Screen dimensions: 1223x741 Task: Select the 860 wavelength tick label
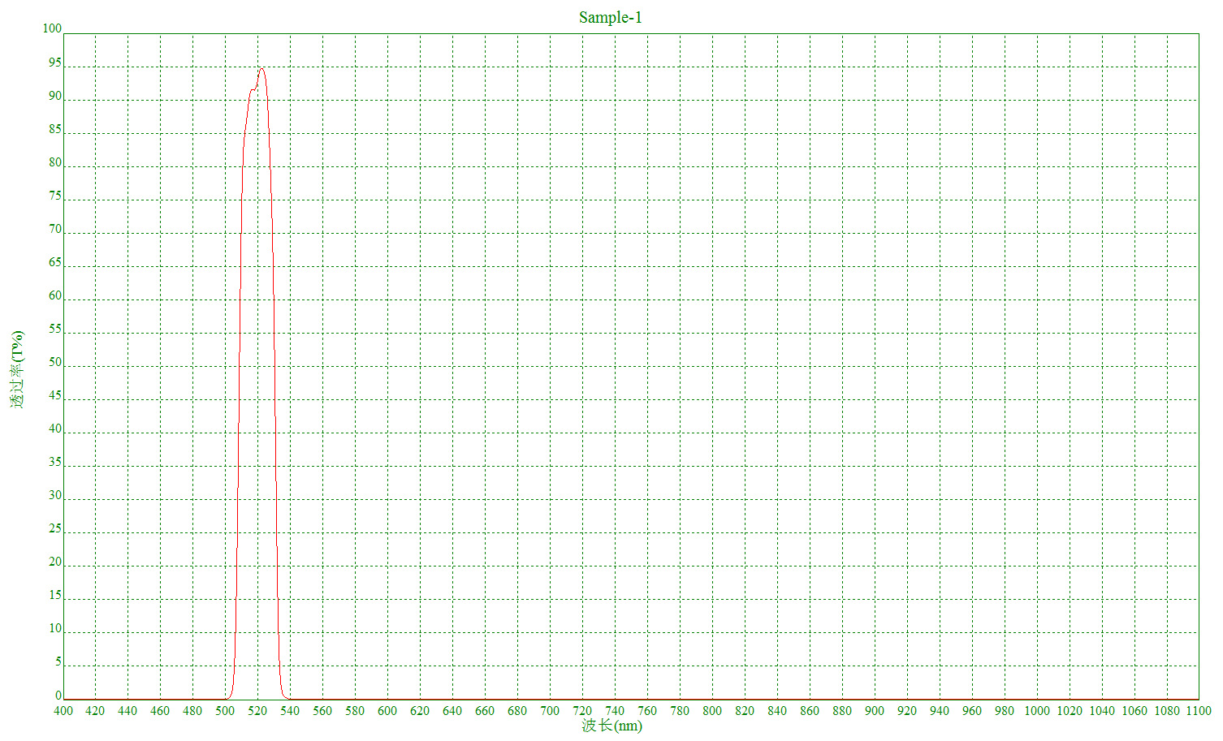tap(810, 711)
